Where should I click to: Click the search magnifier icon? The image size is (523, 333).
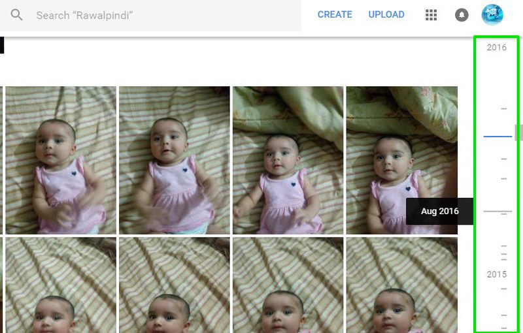pyautogui.click(x=16, y=15)
